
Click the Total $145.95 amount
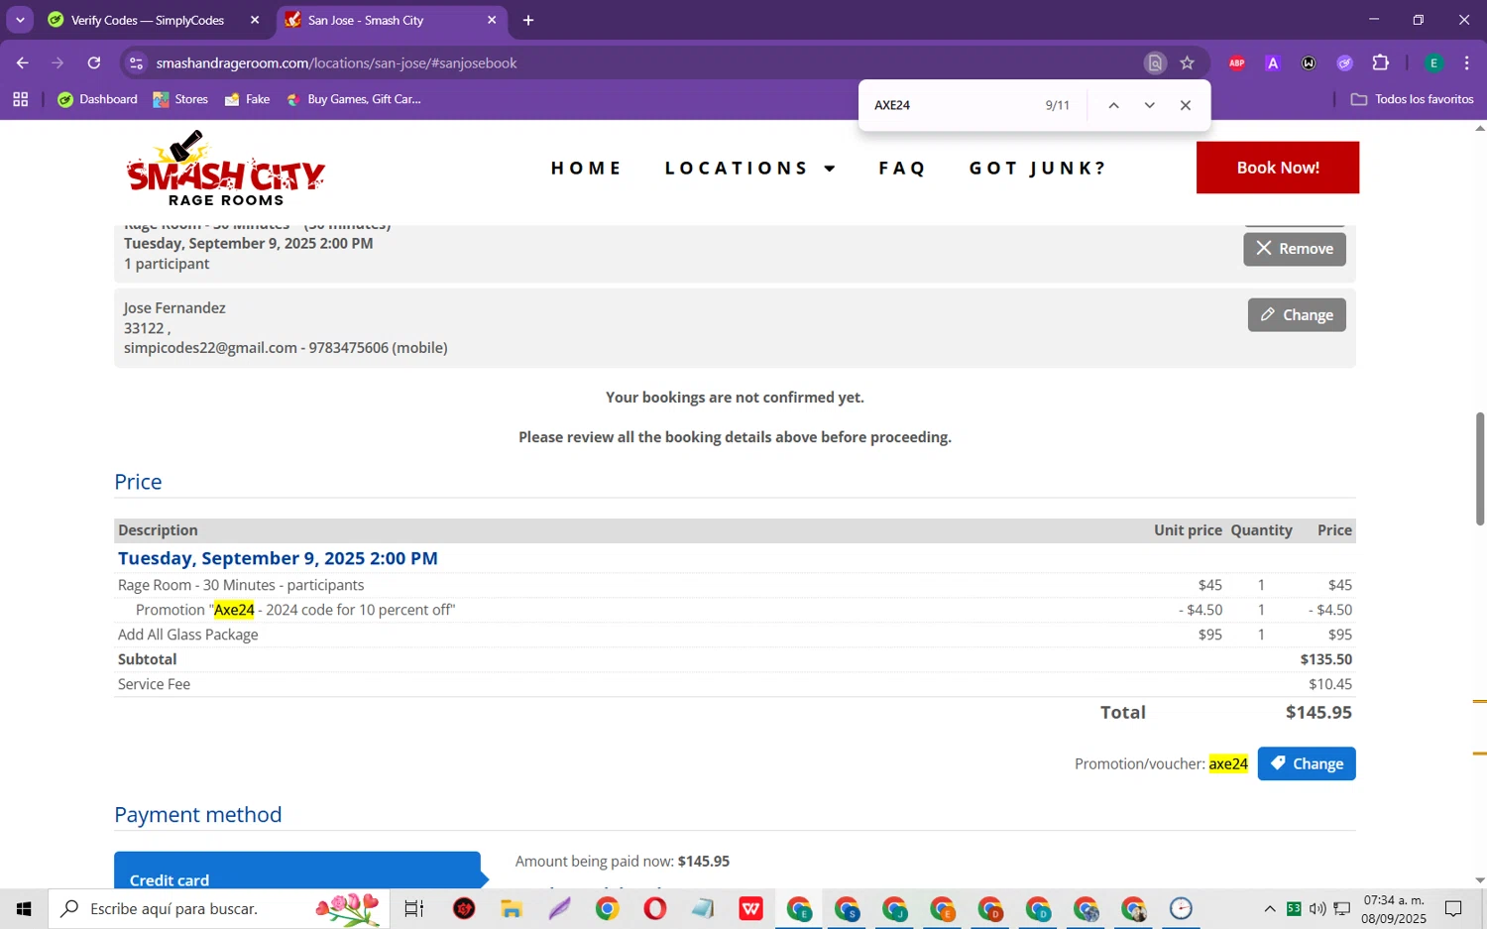(x=1318, y=712)
